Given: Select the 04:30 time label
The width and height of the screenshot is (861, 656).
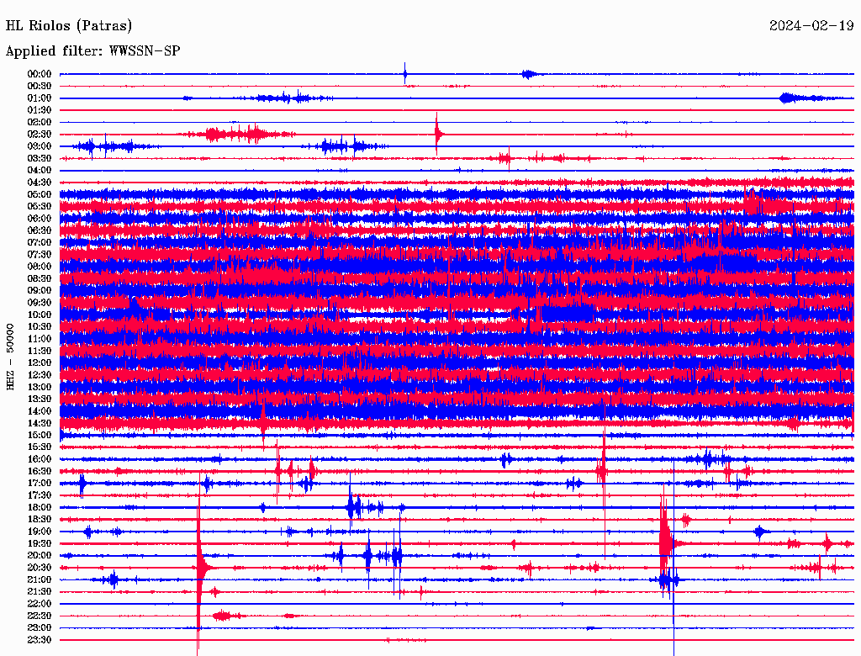Looking at the screenshot, I should 40,183.
